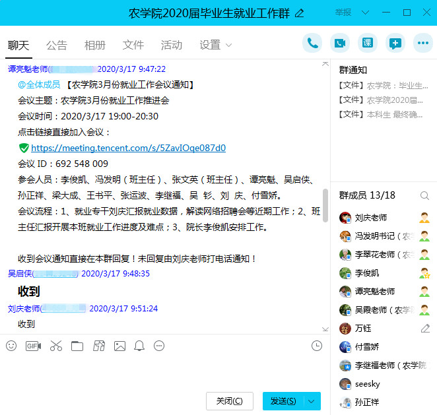This screenshot has height=415, width=437.
Task: Expand the 设置 dropdown menu
Action: pyautogui.click(x=216, y=45)
